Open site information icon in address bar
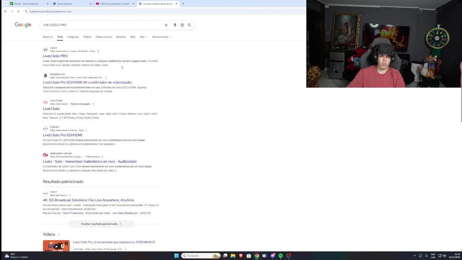 tap(26, 11)
